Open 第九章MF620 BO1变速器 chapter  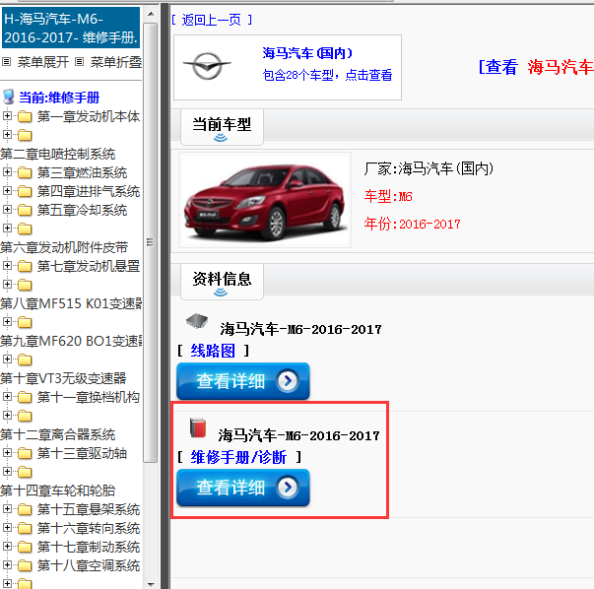(x=71, y=341)
